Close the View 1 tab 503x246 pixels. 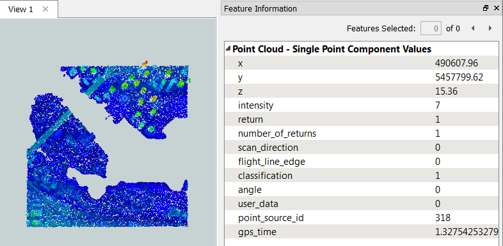(x=45, y=10)
